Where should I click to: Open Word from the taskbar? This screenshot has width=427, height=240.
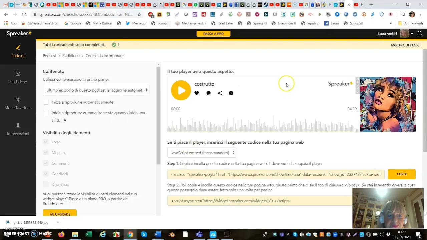click(x=157, y=234)
